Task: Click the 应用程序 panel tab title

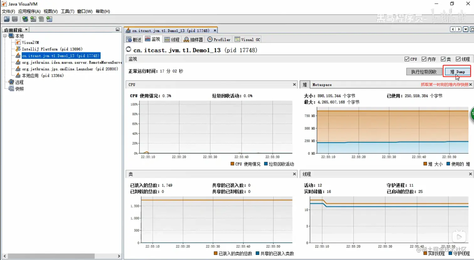Action: tap(13, 30)
